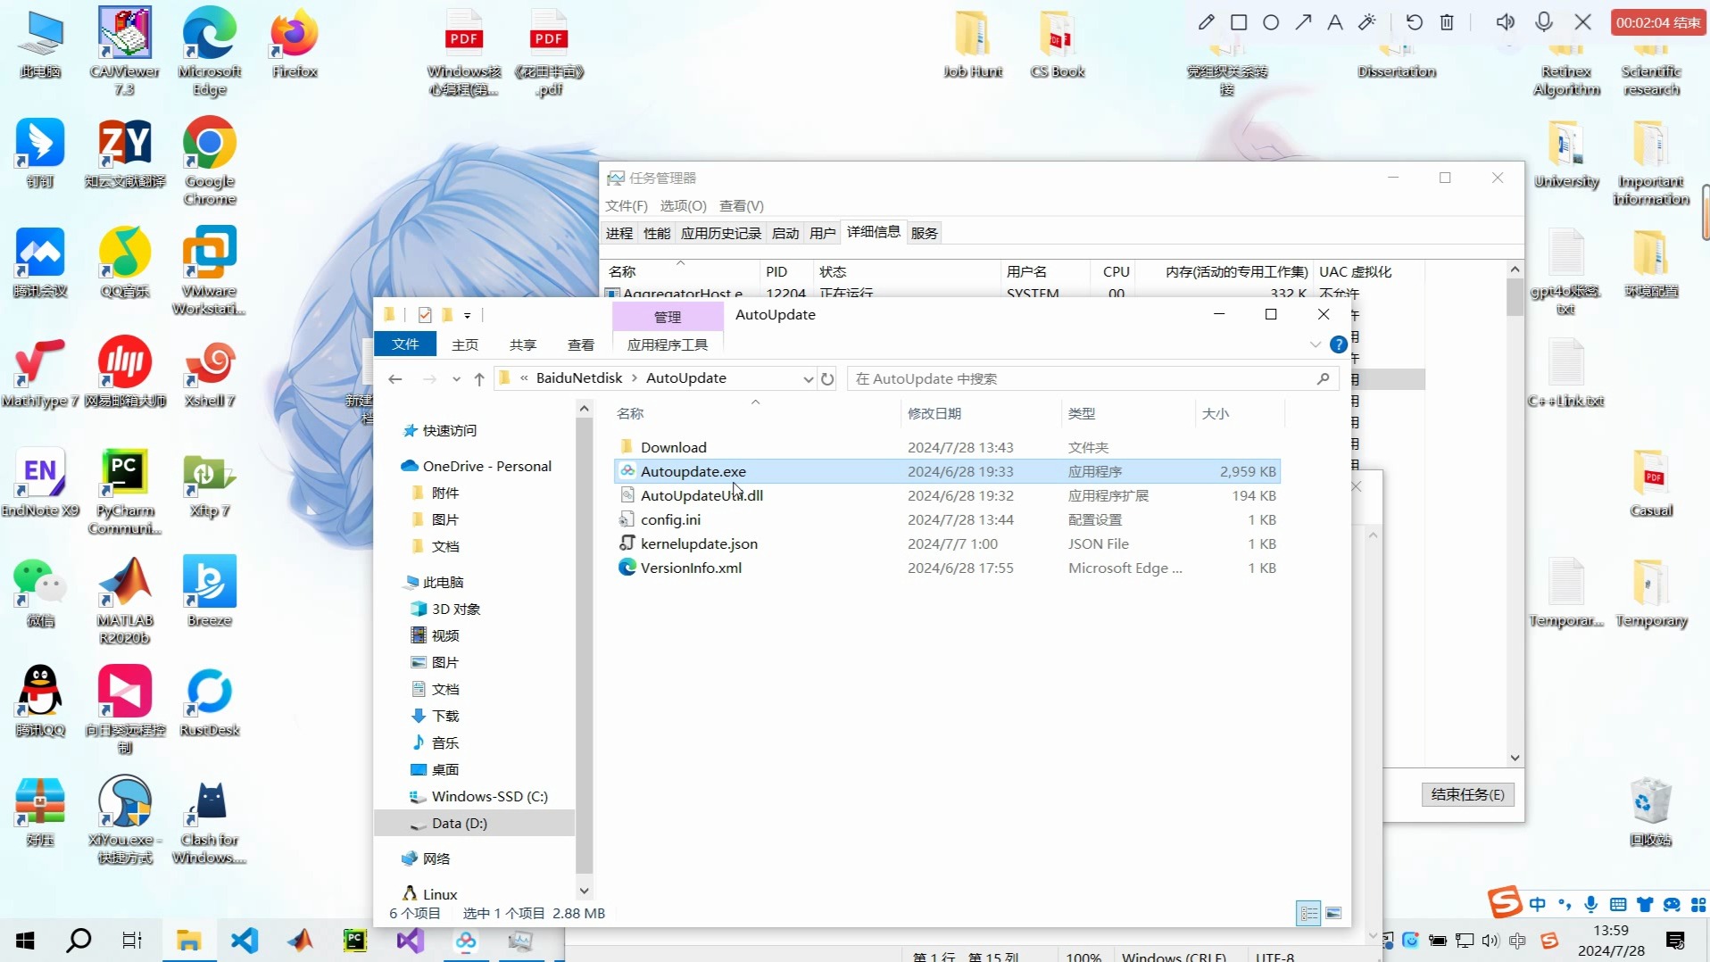The image size is (1710, 962).
Task: Select the rectangle drawing tool in recorder toolbar
Action: [x=1239, y=22]
